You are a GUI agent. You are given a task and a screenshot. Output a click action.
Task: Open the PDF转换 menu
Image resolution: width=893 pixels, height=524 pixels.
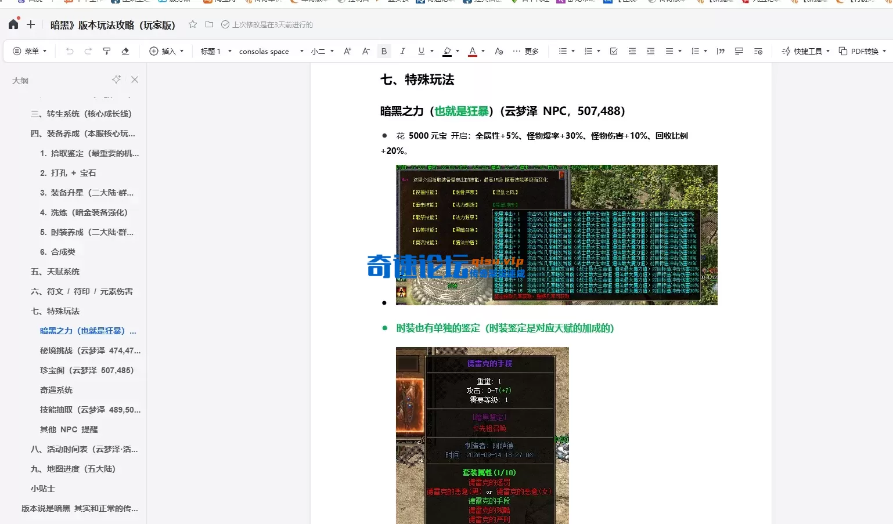tap(862, 51)
